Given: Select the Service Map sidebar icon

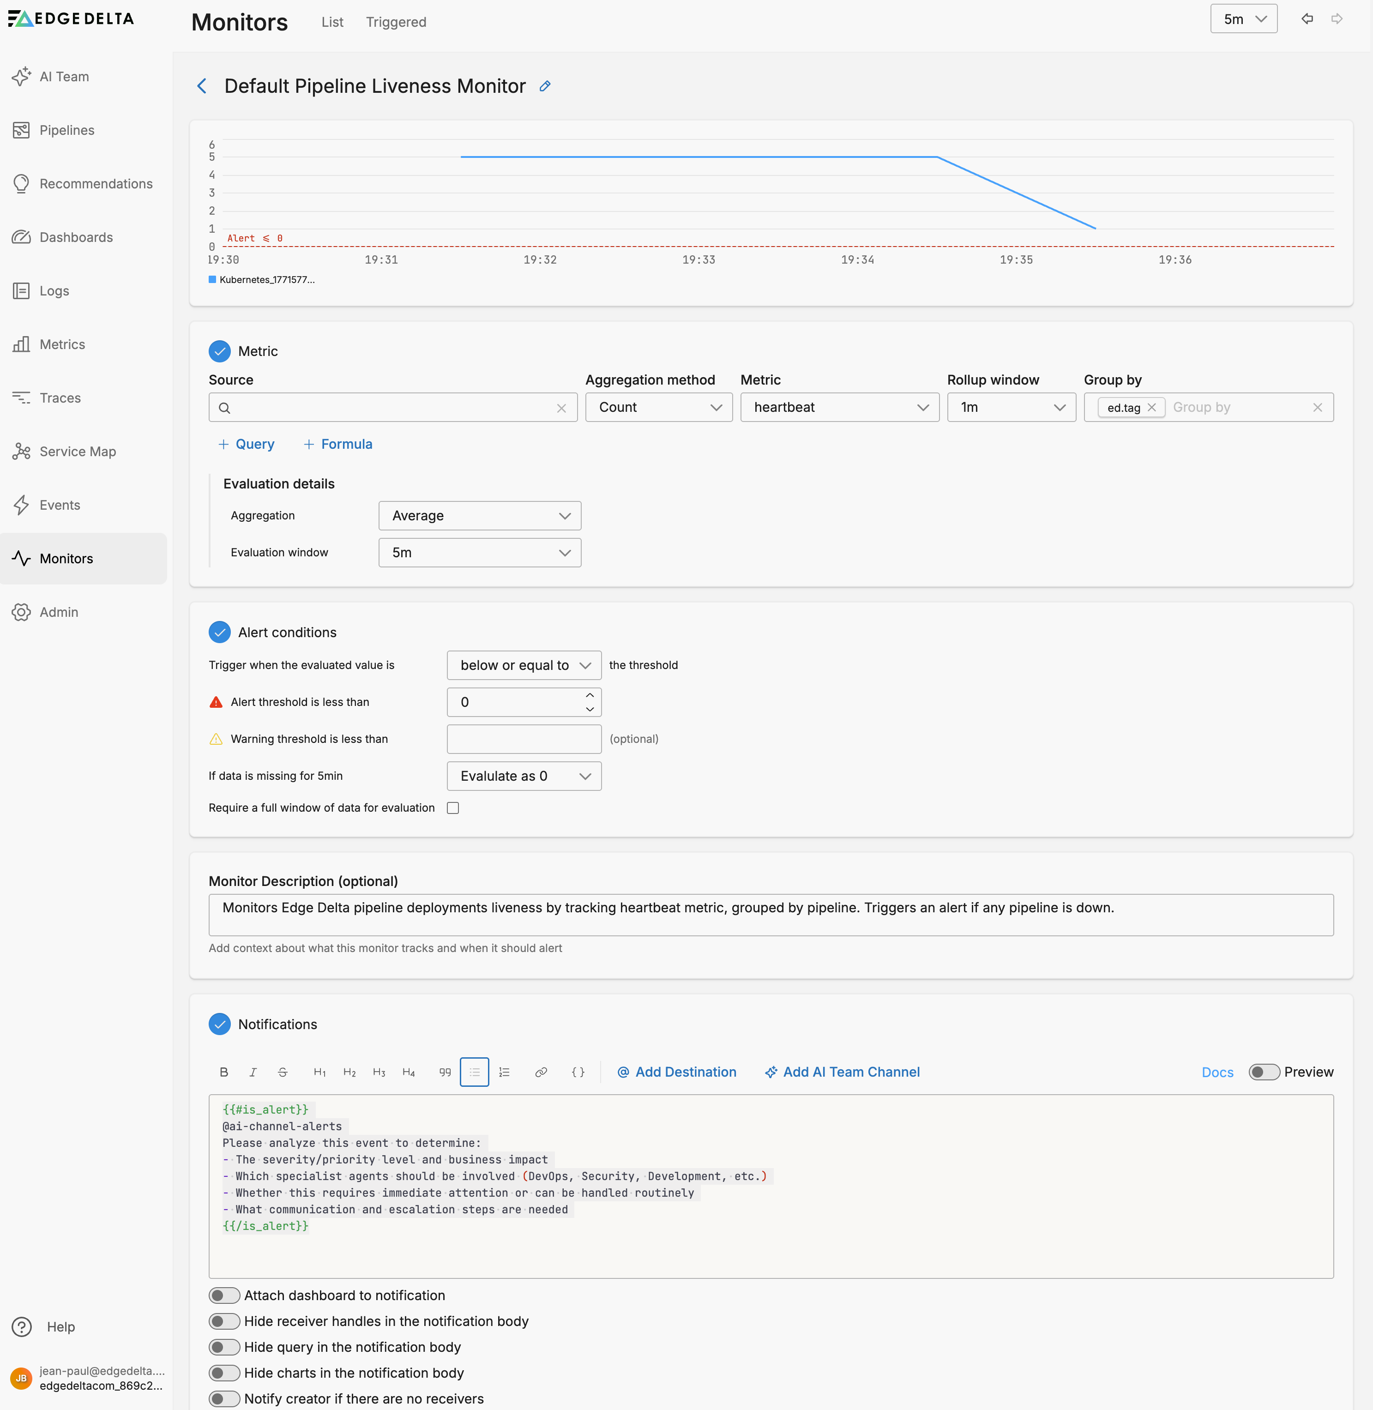Looking at the screenshot, I should coord(77,451).
